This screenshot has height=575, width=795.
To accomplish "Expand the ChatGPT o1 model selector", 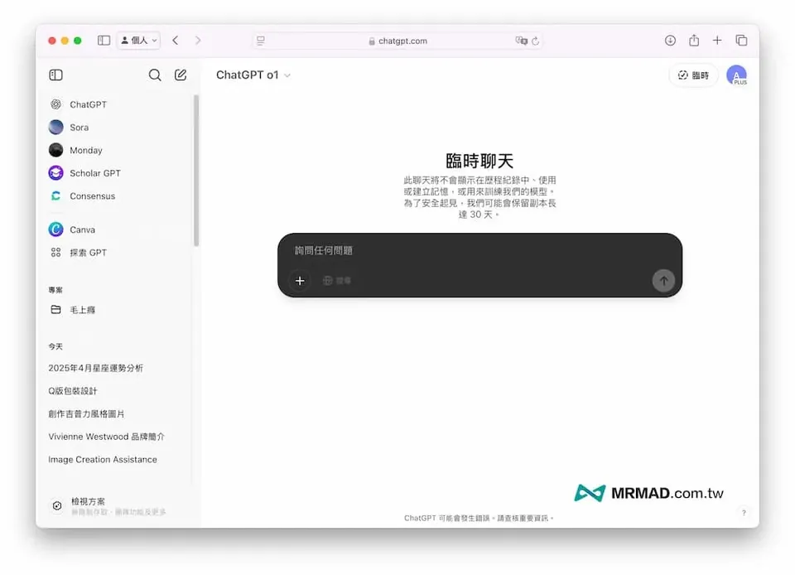I will click(x=253, y=75).
